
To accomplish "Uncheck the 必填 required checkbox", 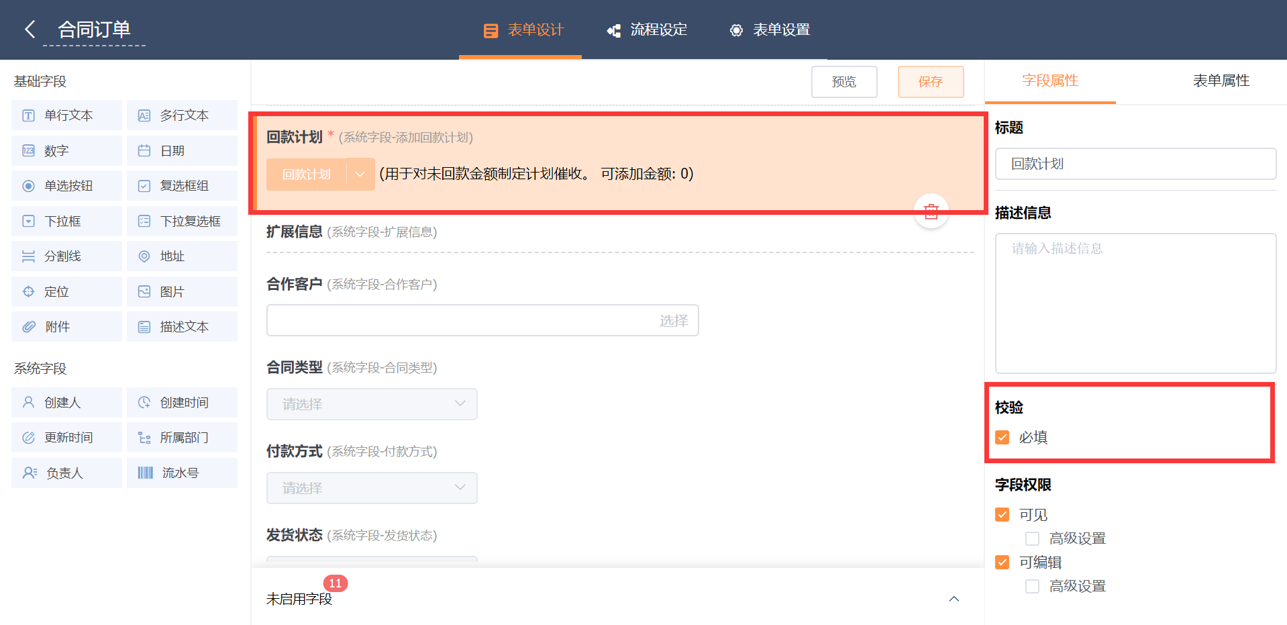I will coord(1002,438).
